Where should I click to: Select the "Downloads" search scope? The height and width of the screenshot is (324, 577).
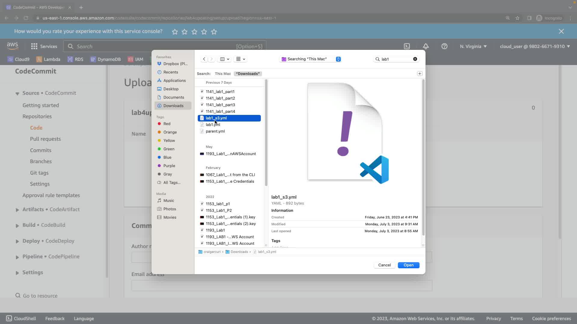click(x=248, y=73)
